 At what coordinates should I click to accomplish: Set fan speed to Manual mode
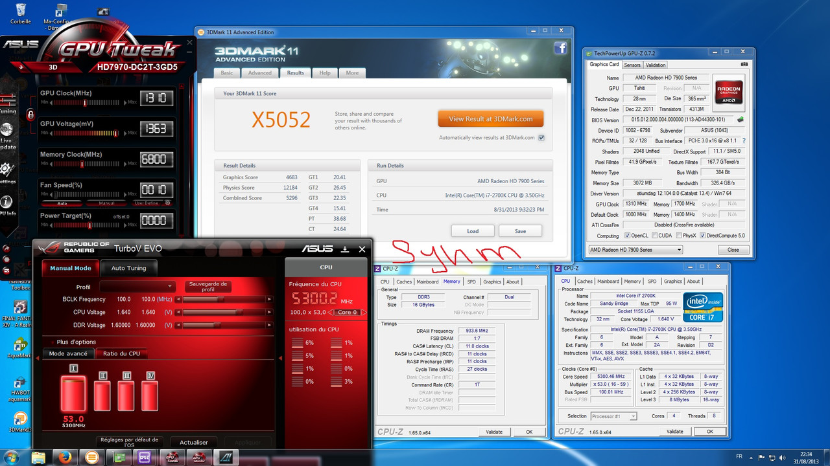pyautogui.click(x=106, y=203)
